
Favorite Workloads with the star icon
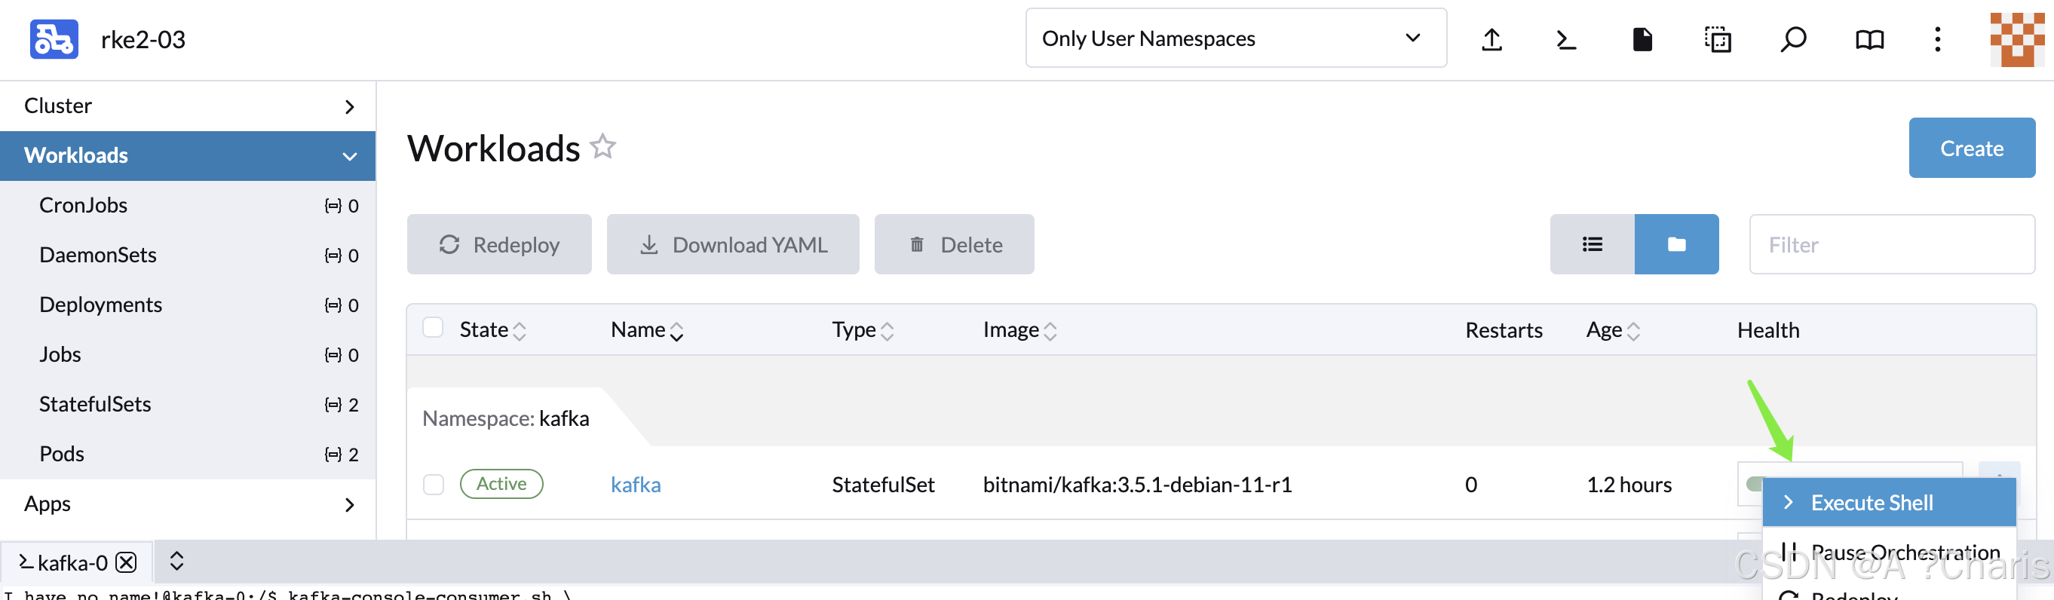pos(602,147)
